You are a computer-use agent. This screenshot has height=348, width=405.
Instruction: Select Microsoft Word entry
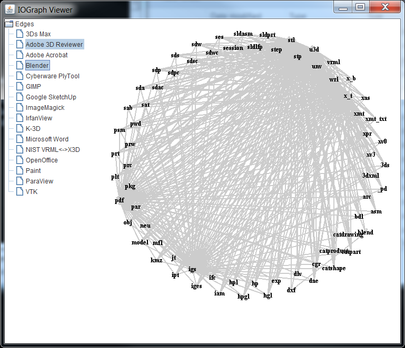point(47,139)
